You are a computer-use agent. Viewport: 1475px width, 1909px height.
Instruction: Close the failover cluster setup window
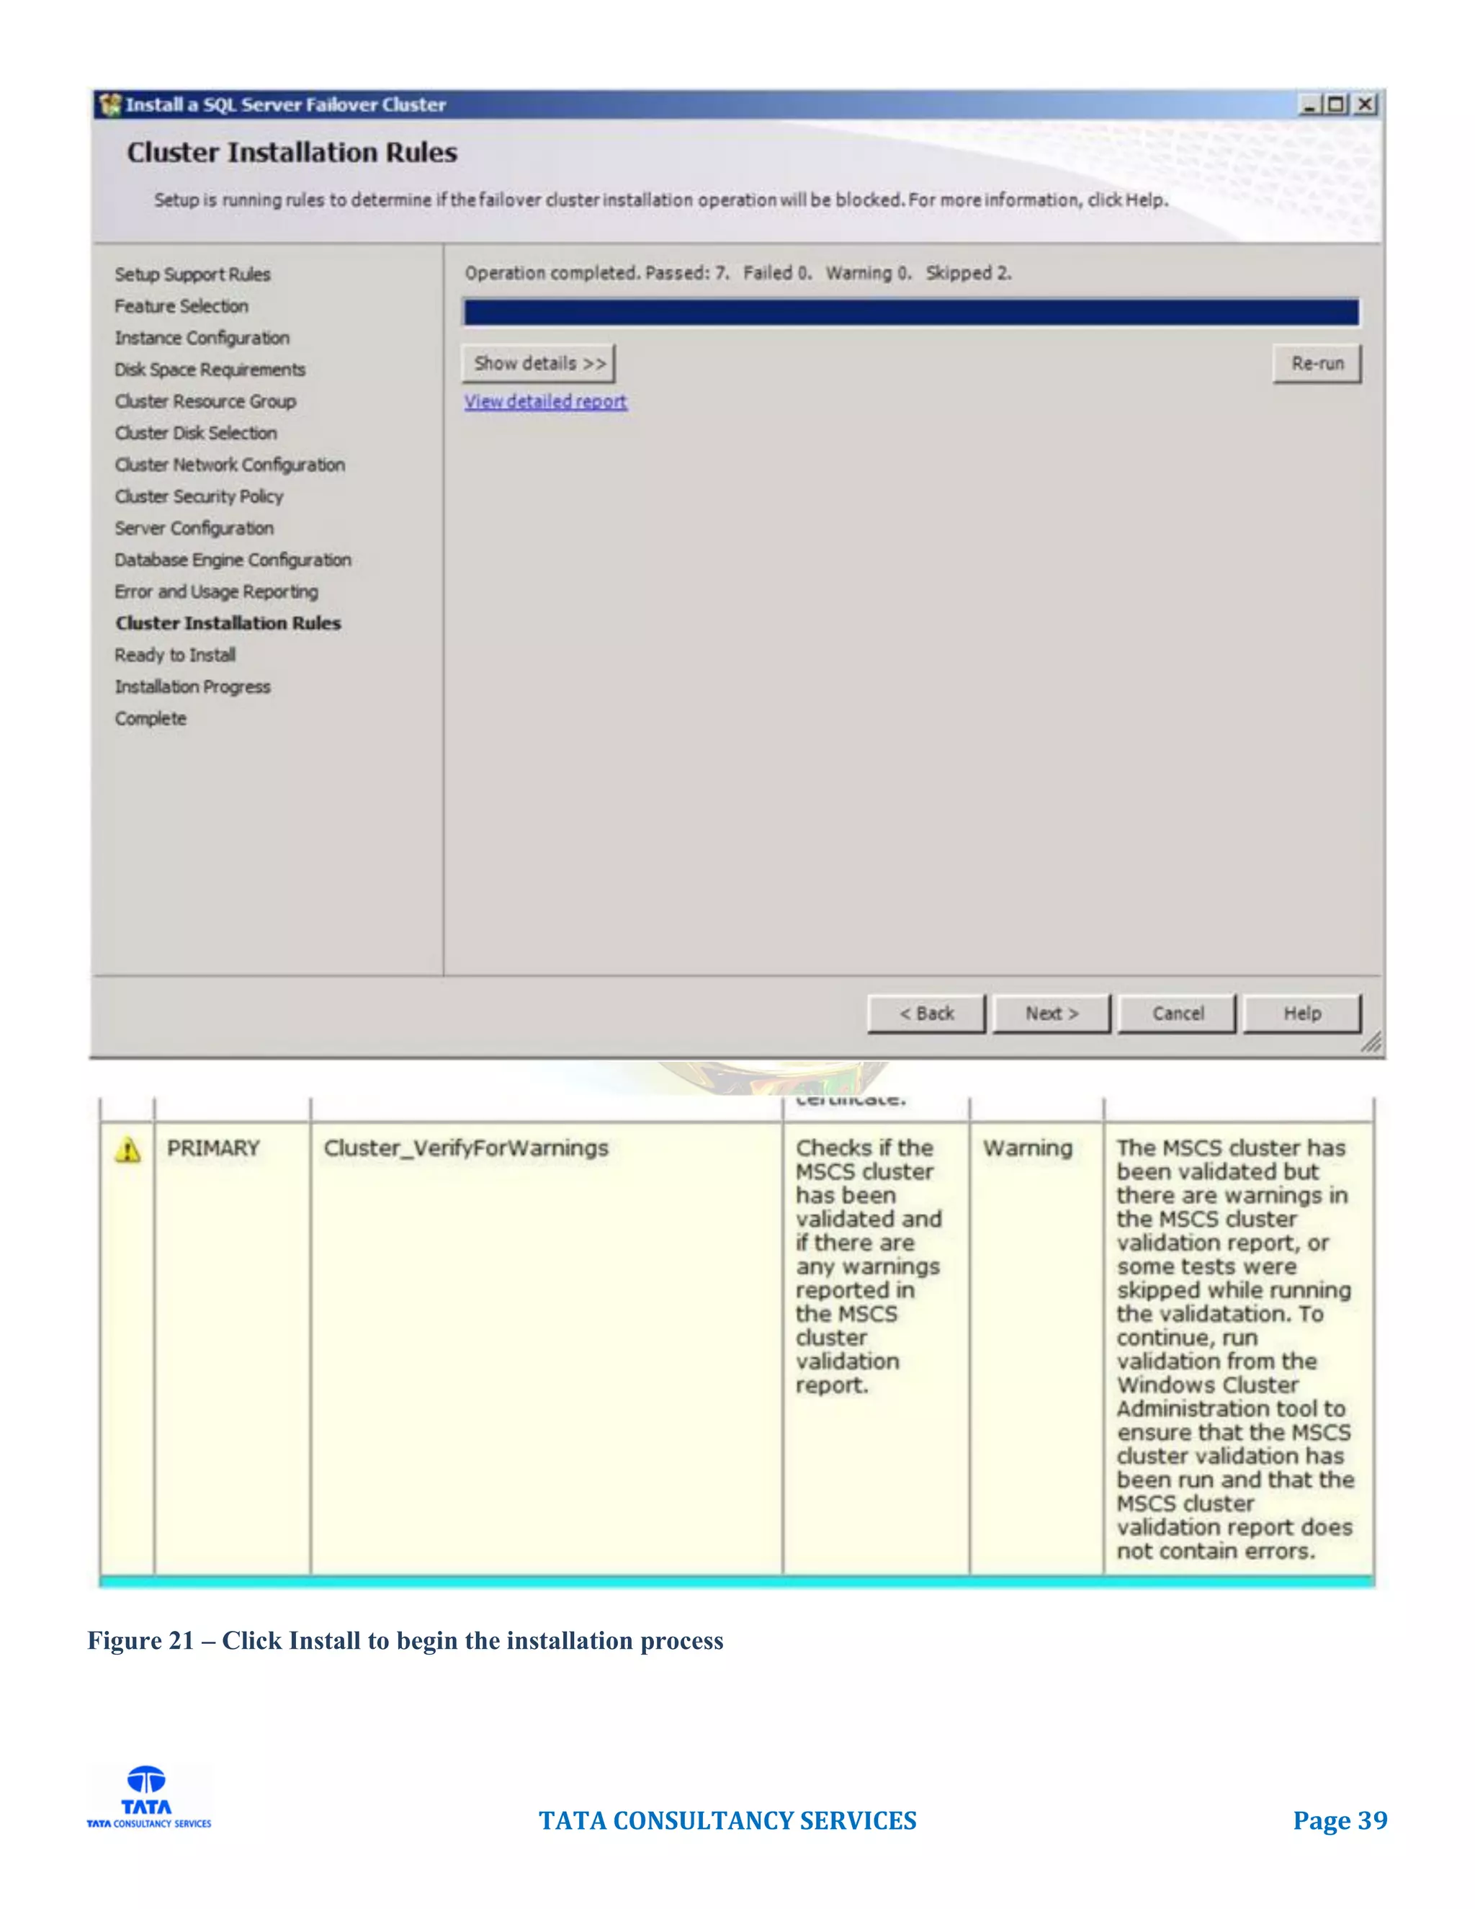click(1366, 105)
